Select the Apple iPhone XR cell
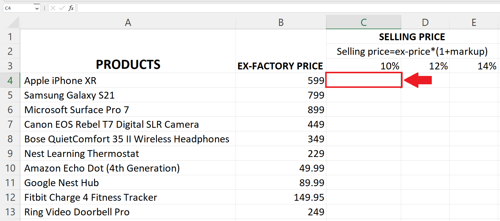This screenshot has height=221, width=500. pos(128,80)
